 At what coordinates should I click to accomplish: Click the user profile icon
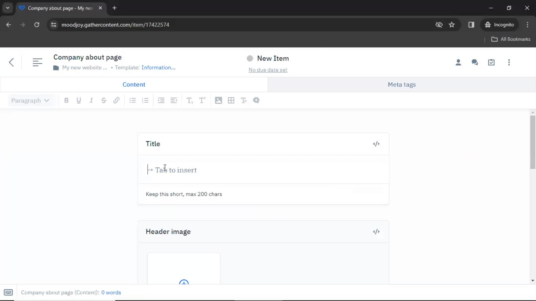[x=458, y=62]
